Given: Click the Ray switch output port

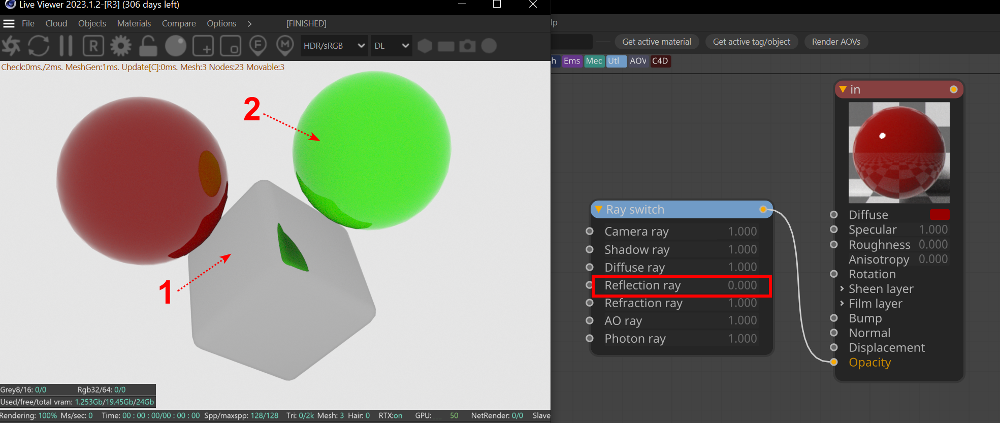Looking at the screenshot, I should coord(763,209).
